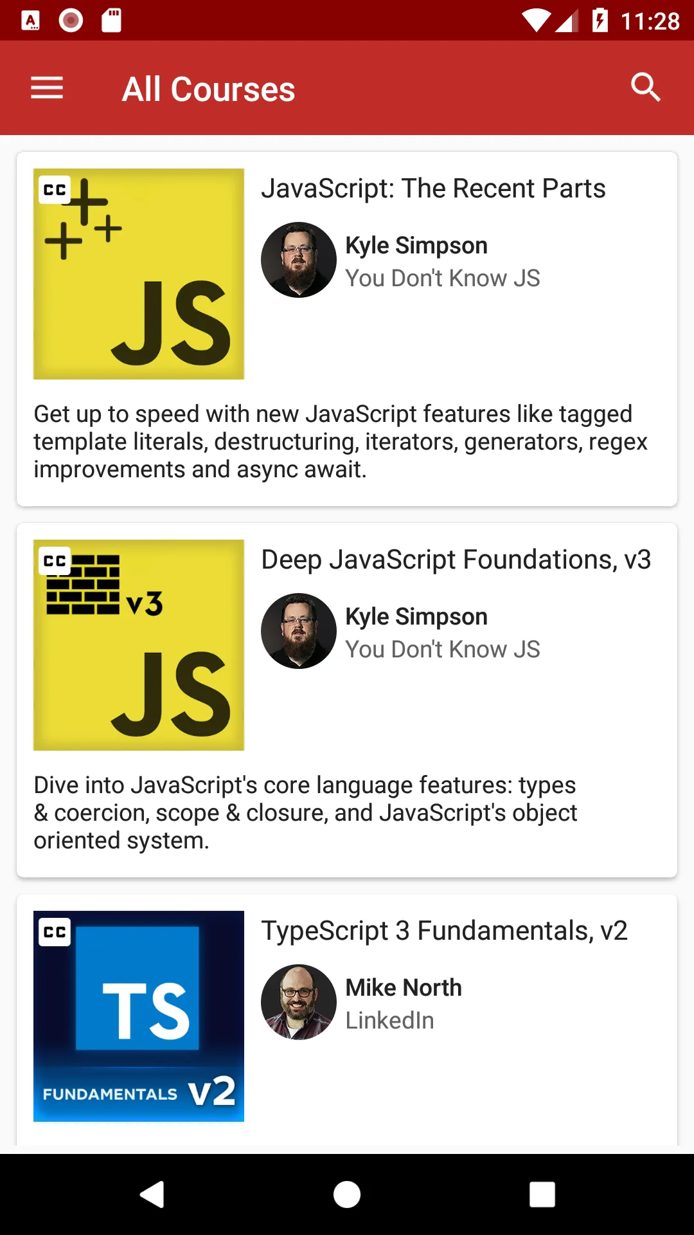Tap the Android back navigation button

152,1194
